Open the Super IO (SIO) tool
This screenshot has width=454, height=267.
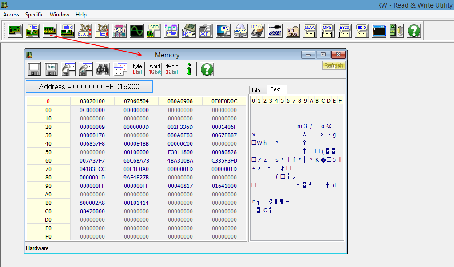(x=119, y=31)
